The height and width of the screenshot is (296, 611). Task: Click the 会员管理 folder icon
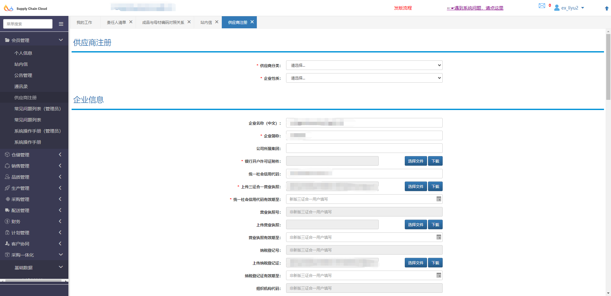pos(7,40)
